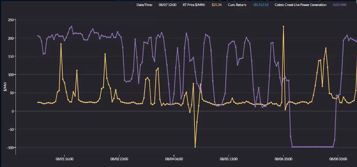The width and height of the screenshot is (357, 167).
Task: Click the RT Price $/MW label
Action: tap(194, 5)
